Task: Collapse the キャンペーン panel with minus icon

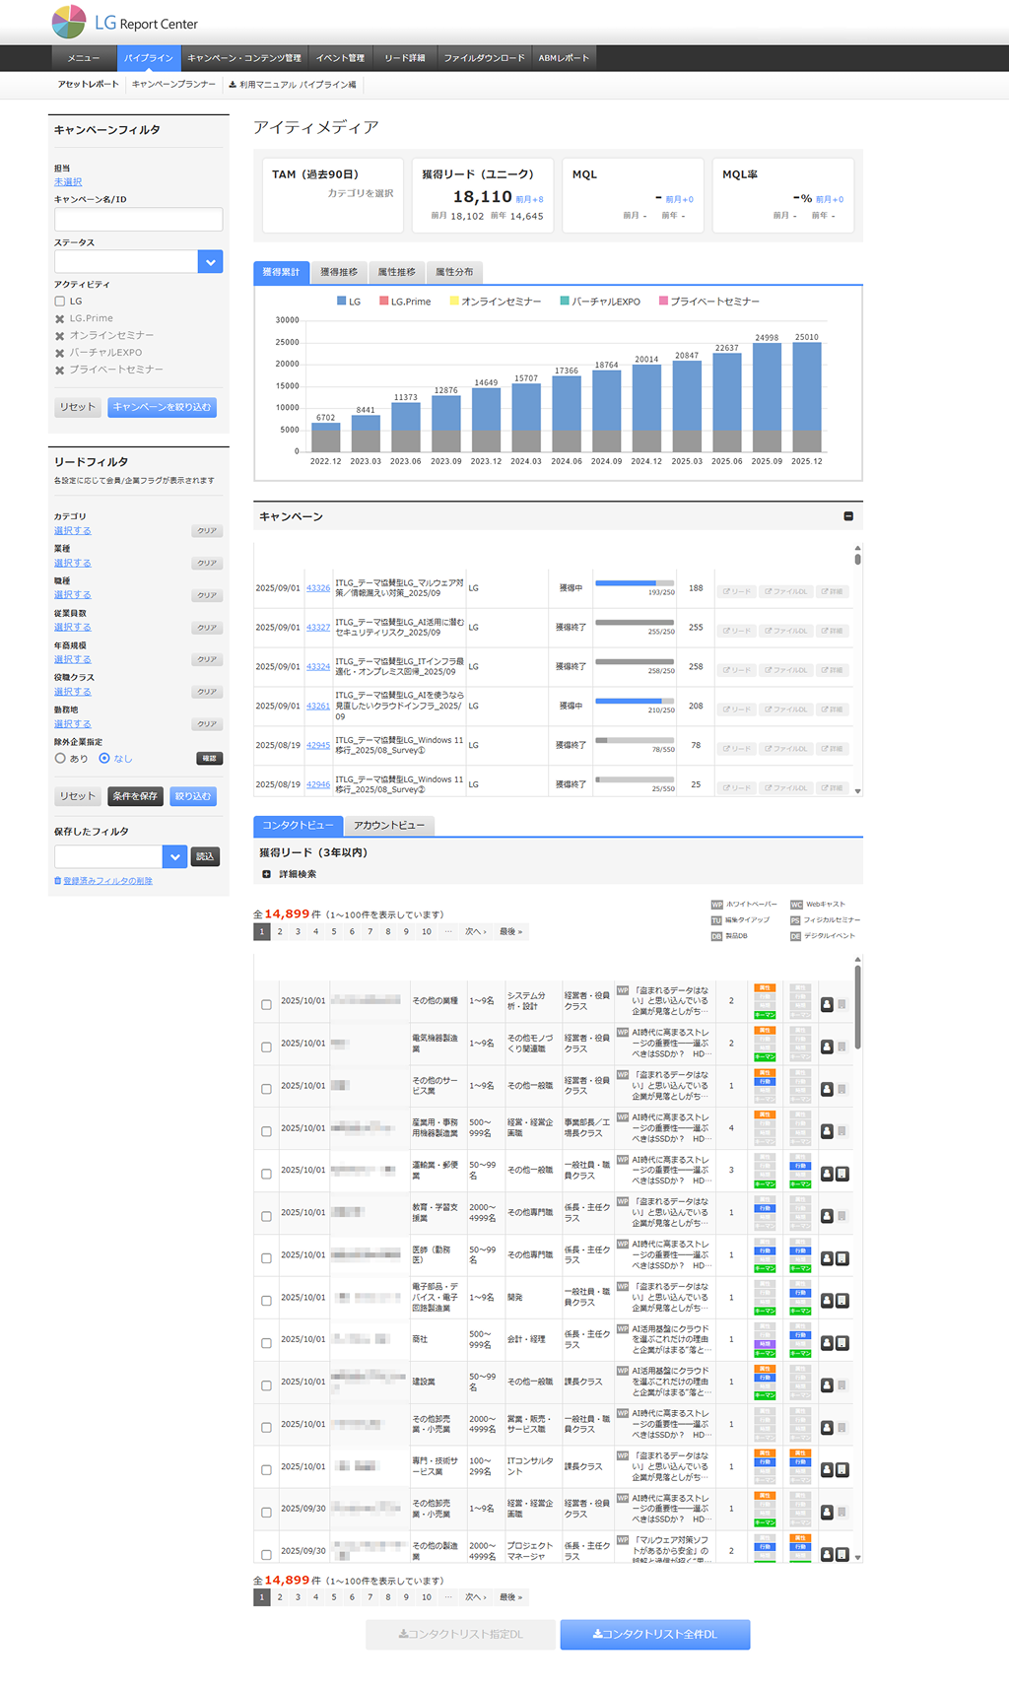Action: click(x=848, y=516)
